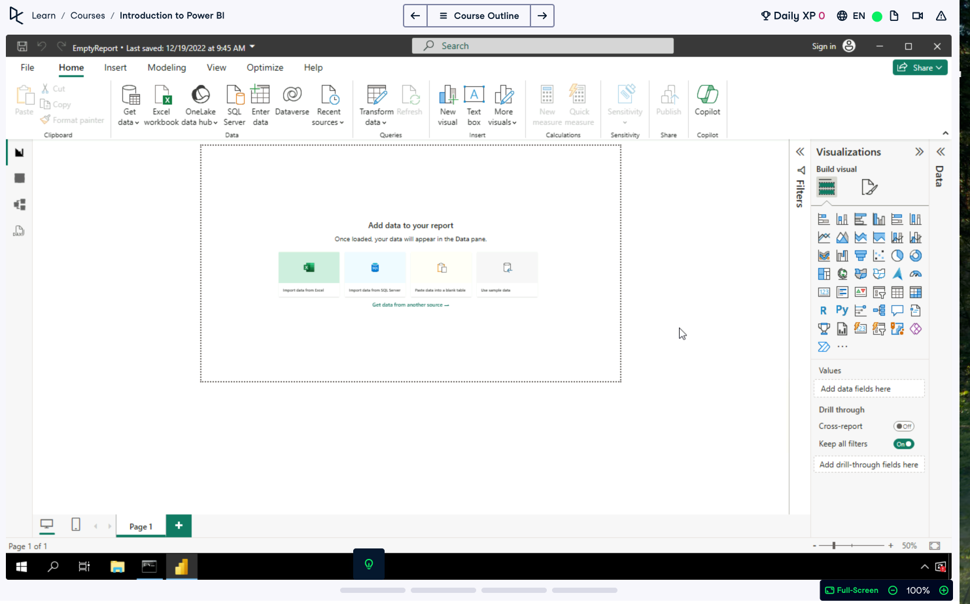Select the Matrix visual

pyautogui.click(x=916, y=292)
